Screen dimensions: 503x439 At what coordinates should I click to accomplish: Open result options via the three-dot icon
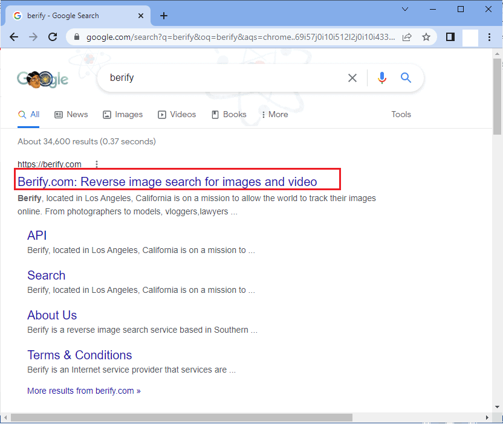pyautogui.click(x=97, y=164)
